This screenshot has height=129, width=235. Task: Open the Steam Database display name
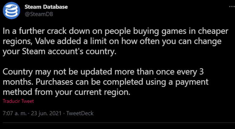46,7
